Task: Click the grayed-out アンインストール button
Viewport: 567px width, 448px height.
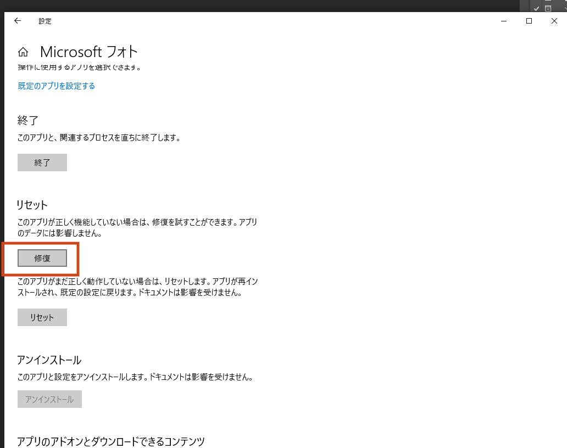Action: [x=49, y=399]
